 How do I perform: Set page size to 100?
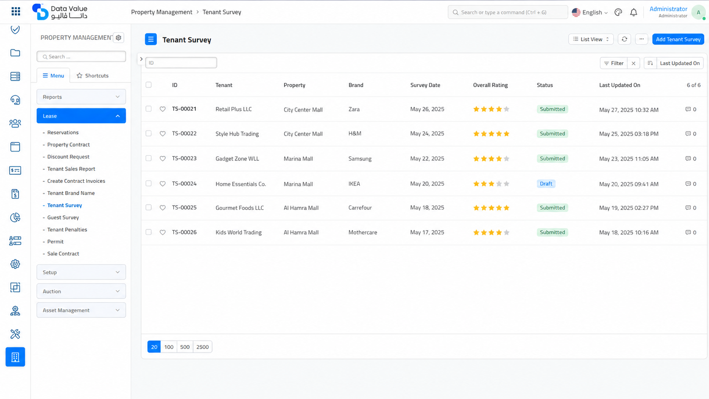[169, 347]
